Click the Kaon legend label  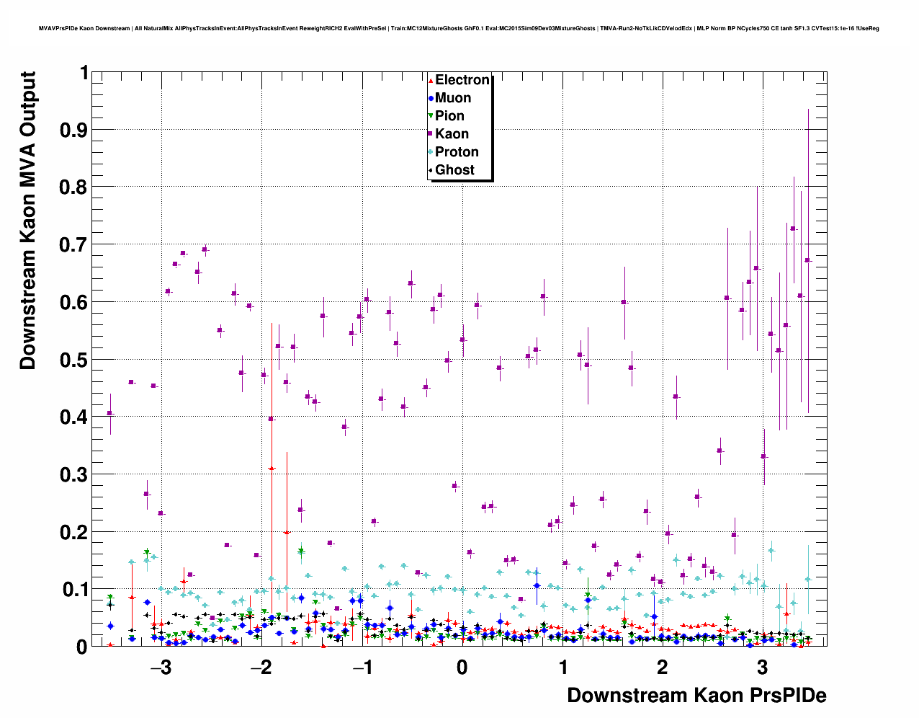[452, 134]
